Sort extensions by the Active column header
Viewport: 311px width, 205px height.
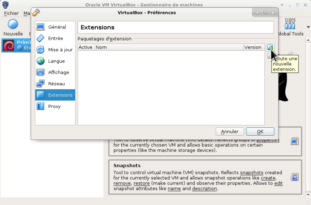tap(86, 47)
